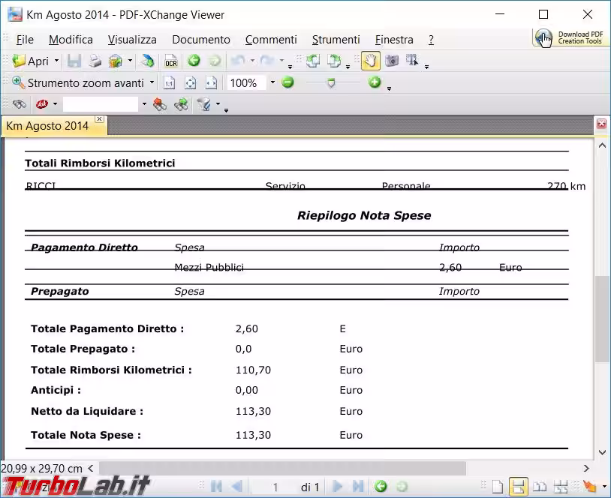This screenshot has width=611, height=498.
Task: Toggle the Hand tool
Action: tap(369, 61)
